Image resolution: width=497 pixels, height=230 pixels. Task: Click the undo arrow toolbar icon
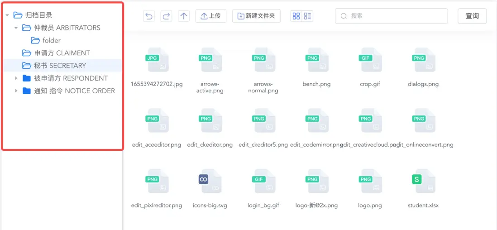[x=148, y=16]
